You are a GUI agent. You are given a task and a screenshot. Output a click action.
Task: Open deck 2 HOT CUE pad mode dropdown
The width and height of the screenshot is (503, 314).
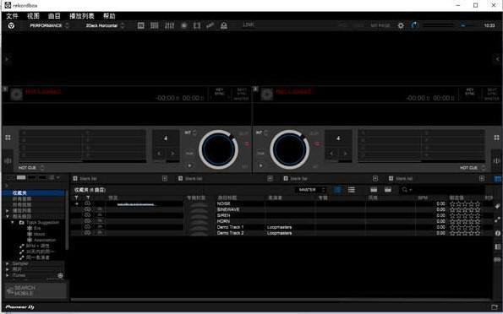click(x=473, y=168)
